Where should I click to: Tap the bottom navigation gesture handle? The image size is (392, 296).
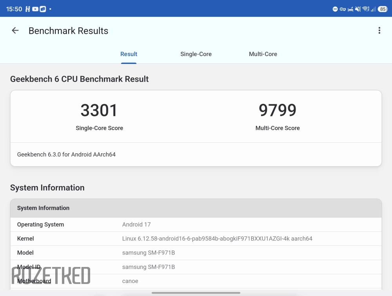[196, 293]
